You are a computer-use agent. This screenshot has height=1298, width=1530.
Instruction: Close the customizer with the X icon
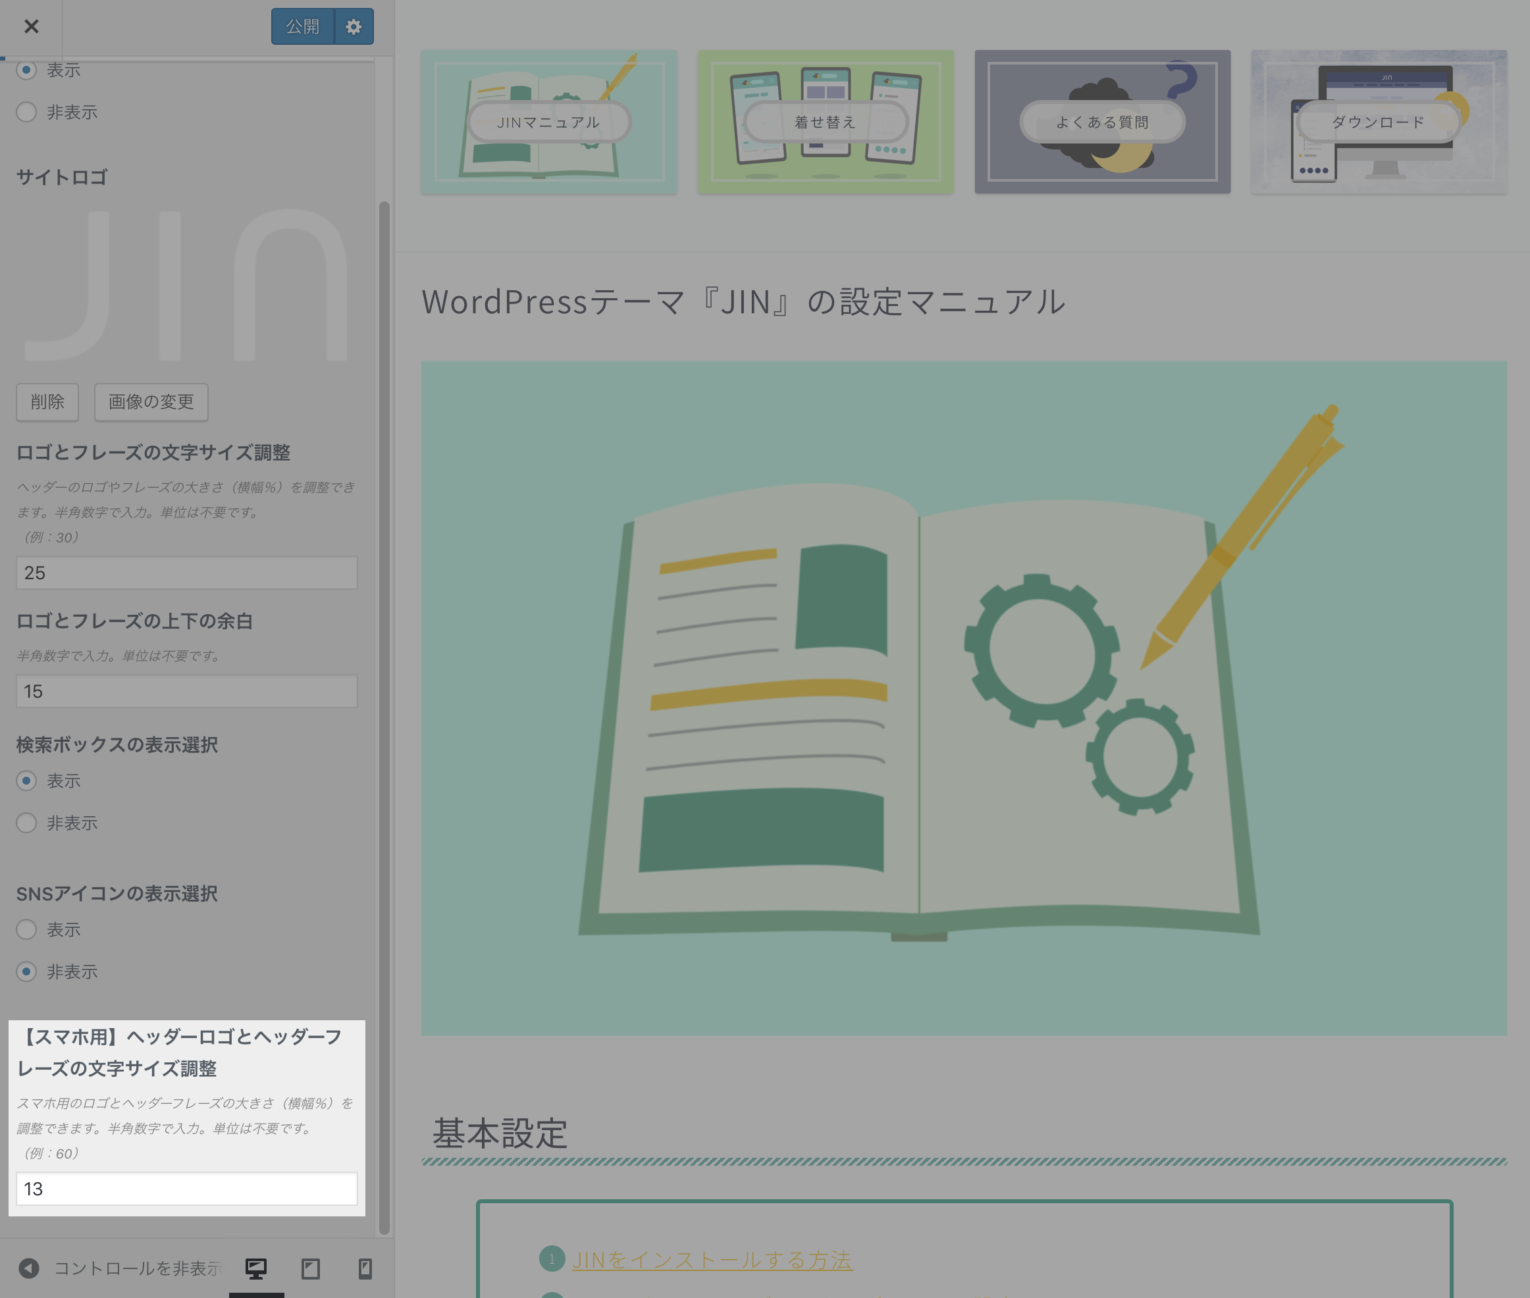tap(32, 26)
